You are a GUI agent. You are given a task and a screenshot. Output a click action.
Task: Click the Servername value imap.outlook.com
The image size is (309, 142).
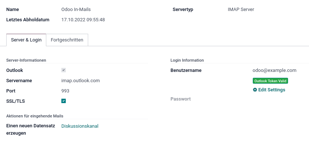pyautogui.click(x=80, y=81)
